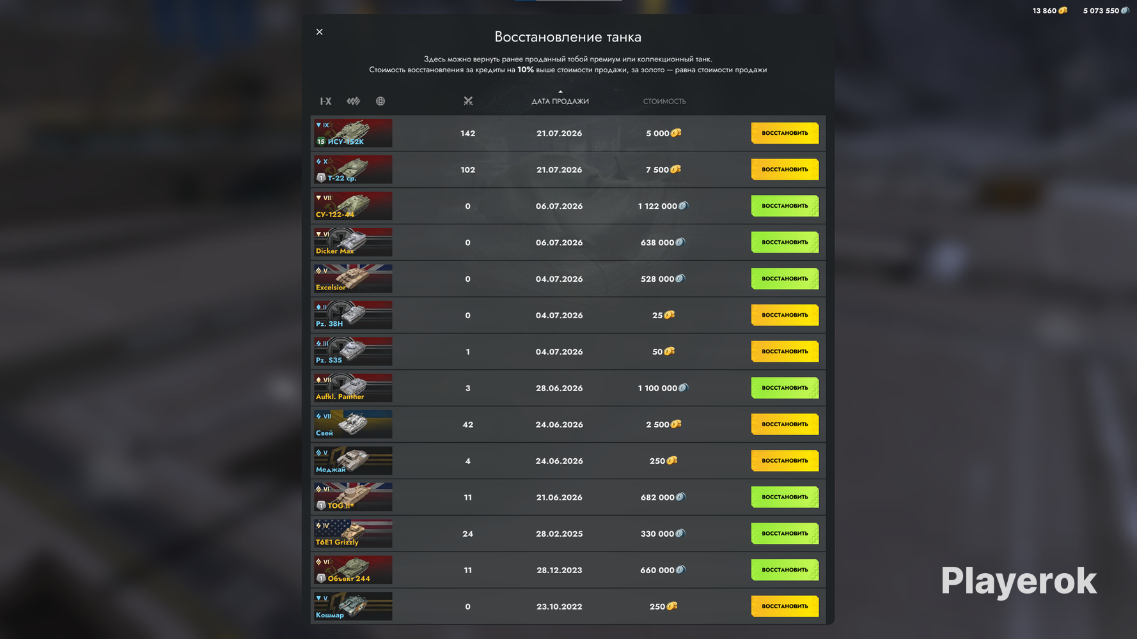Sort list by Стоимость column
1137x639 pixels.
click(664, 101)
